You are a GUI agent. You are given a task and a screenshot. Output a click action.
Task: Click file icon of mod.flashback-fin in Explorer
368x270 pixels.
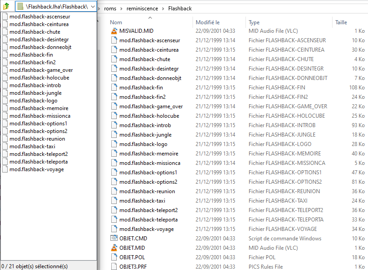(x=114, y=87)
